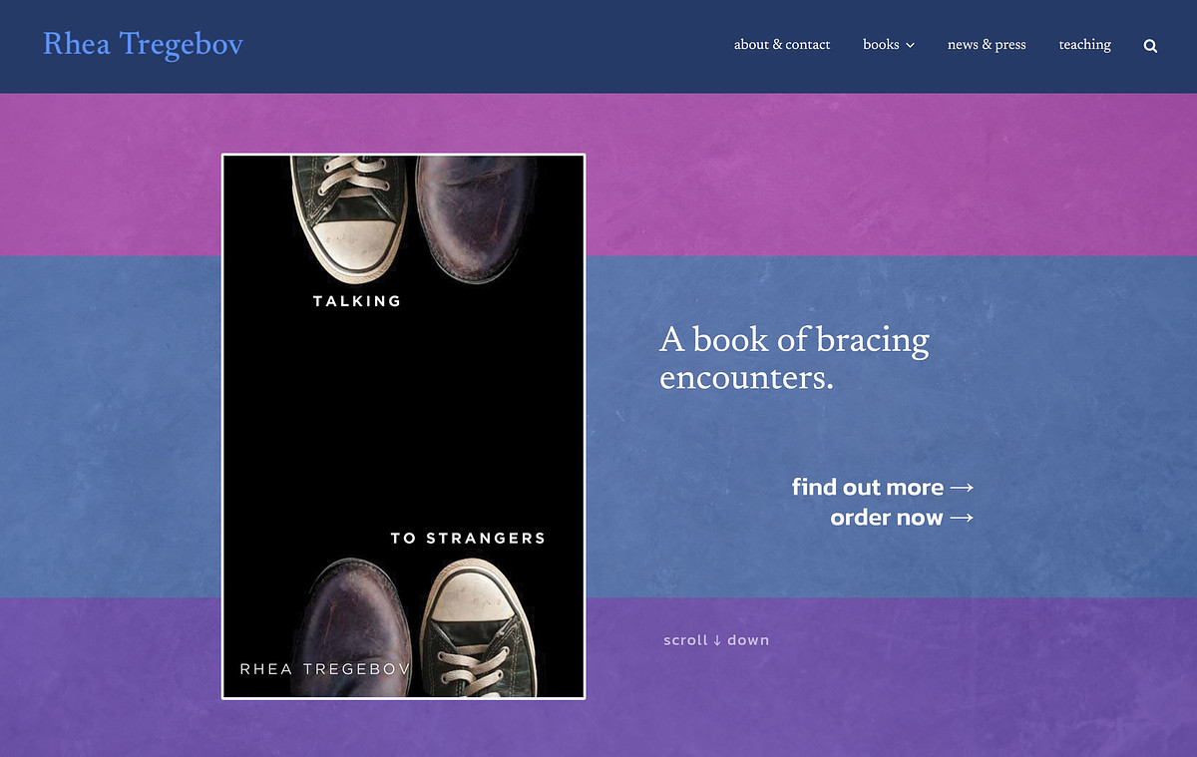Image resolution: width=1197 pixels, height=757 pixels.
Task: Click the down arrow in scroll down
Action: tap(717, 640)
